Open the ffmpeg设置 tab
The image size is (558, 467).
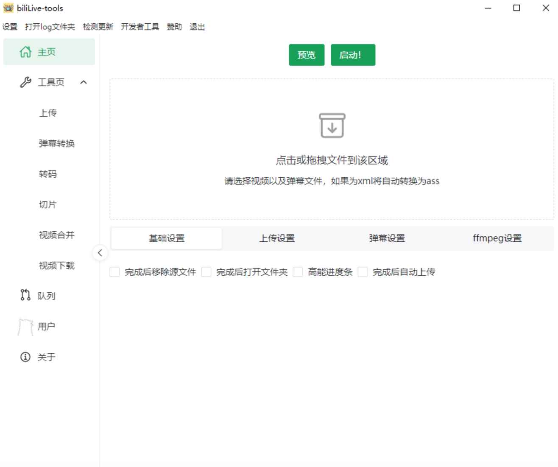click(498, 238)
